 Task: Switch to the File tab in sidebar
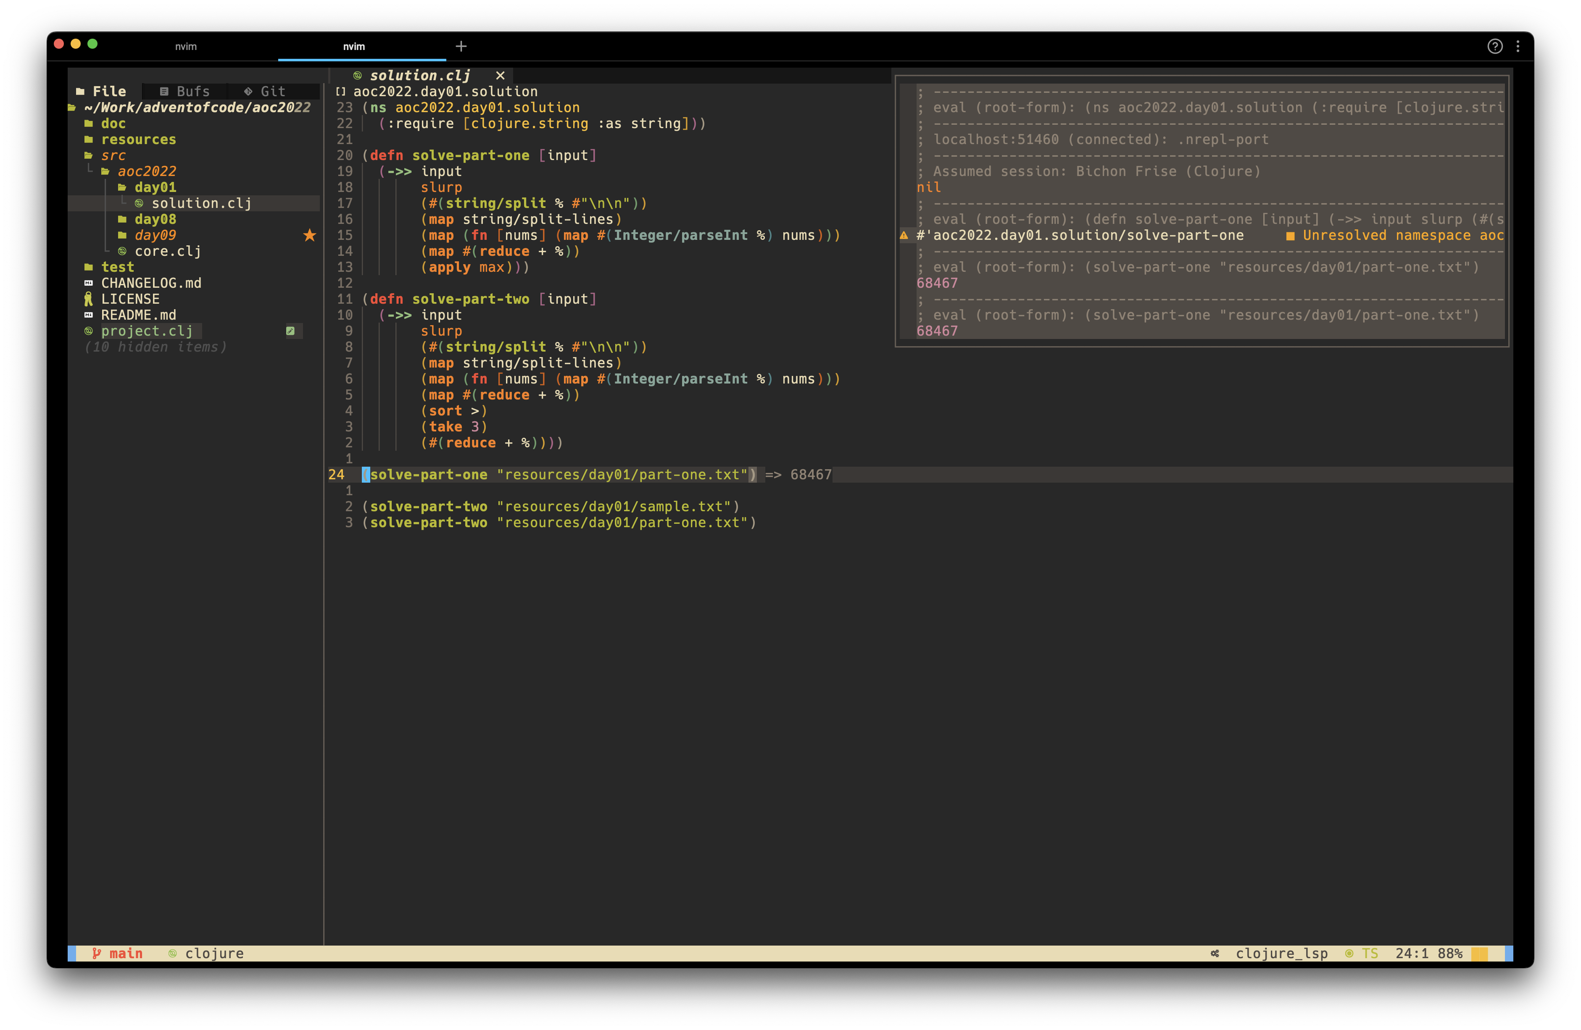(x=102, y=91)
